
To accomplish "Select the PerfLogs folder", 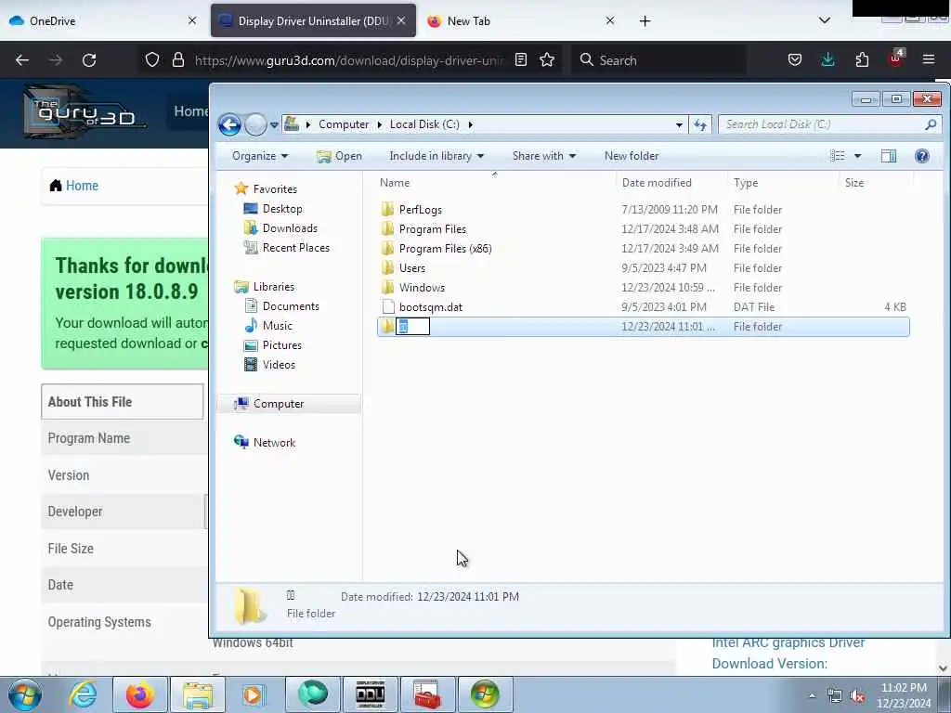I will 421,210.
